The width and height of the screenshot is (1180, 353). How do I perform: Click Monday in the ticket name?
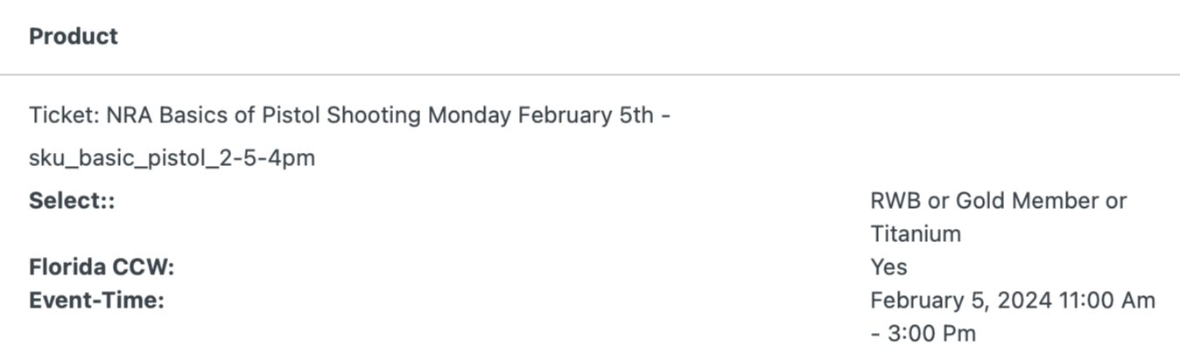click(x=469, y=115)
